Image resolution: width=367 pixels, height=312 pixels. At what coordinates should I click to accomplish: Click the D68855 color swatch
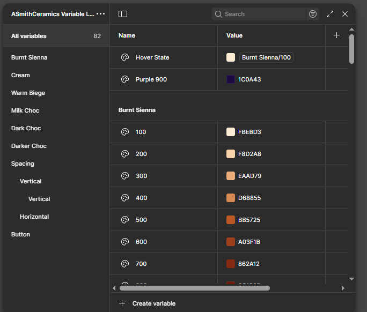click(x=231, y=198)
